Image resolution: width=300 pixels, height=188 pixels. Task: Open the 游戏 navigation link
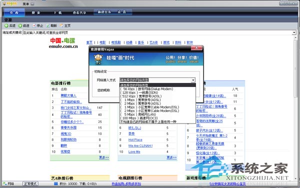166,42
